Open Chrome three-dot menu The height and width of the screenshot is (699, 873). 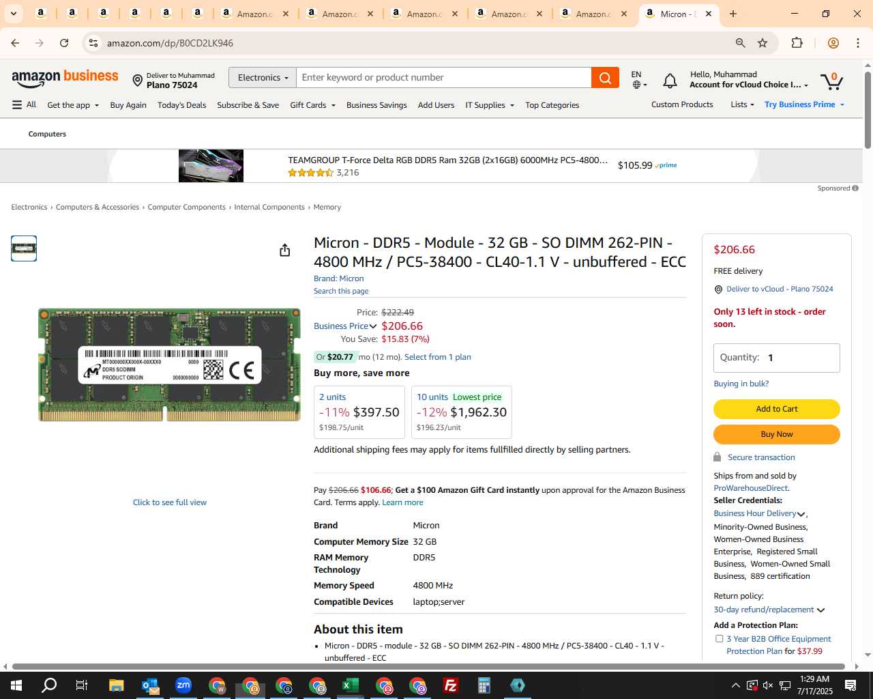(x=858, y=43)
